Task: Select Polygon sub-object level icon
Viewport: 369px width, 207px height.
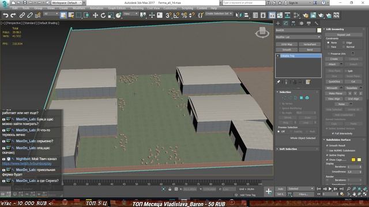Action: click(301, 98)
